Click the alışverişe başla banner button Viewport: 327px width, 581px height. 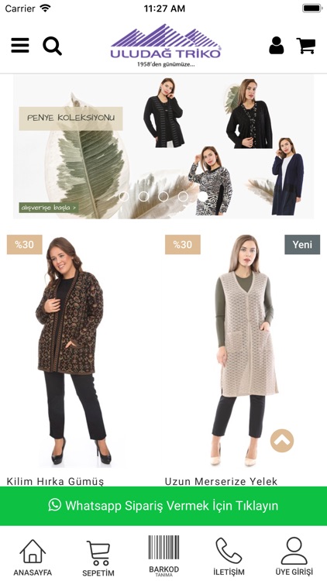[x=49, y=208]
